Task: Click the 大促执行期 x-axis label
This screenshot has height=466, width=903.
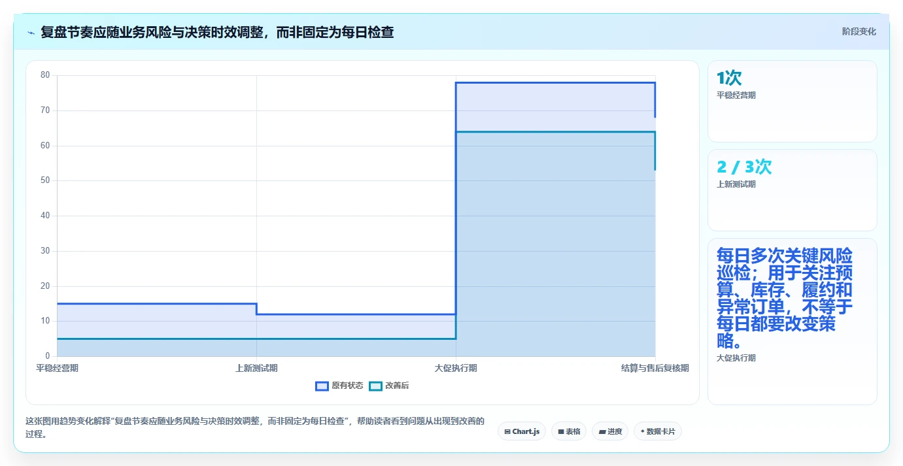Action: (456, 368)
